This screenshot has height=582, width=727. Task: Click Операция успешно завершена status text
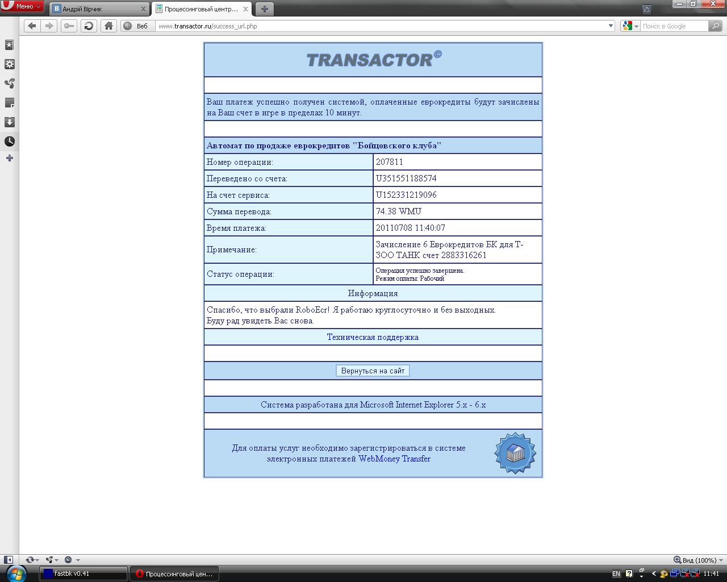tap(420, 271)
